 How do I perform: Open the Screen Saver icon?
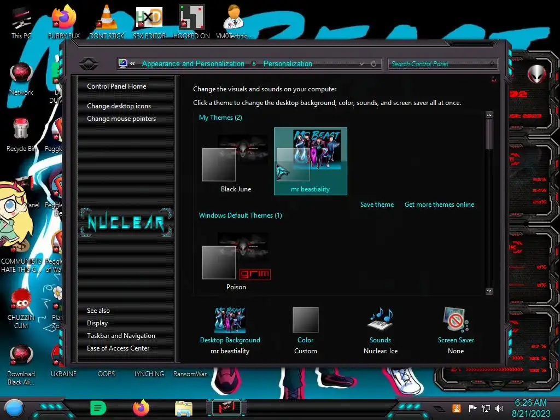tap(456, 319)
